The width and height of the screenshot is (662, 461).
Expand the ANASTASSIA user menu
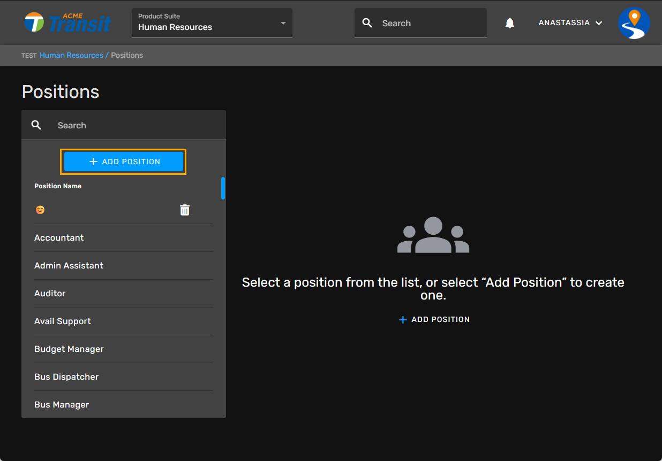click(570, 23)
